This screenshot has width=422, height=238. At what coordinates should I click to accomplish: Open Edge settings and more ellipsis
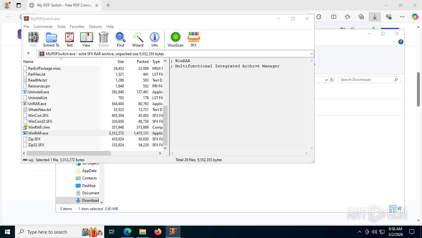(x=402, y=17)
